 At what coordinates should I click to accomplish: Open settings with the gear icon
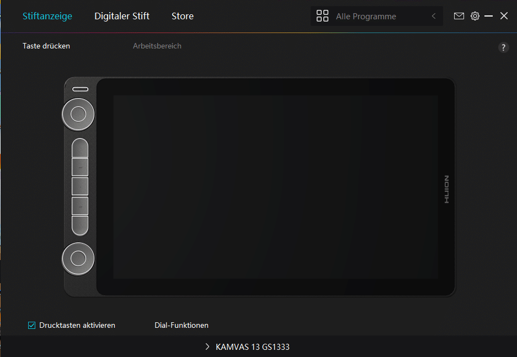pos(475,17)
